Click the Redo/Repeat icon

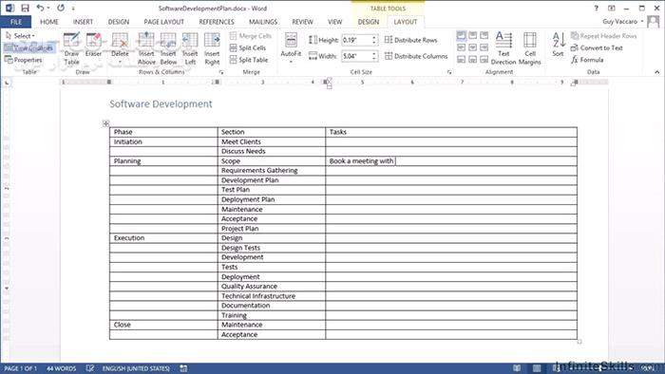click(x=61, y=8)
